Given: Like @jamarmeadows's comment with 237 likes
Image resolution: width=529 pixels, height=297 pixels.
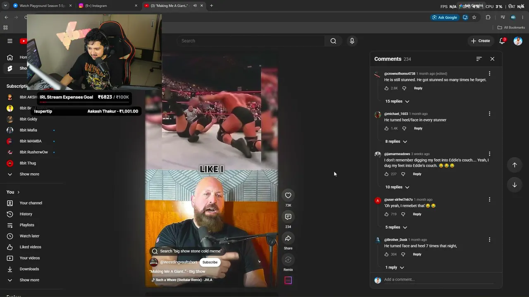Looking at the screenshot, I should tap(386, 174).
